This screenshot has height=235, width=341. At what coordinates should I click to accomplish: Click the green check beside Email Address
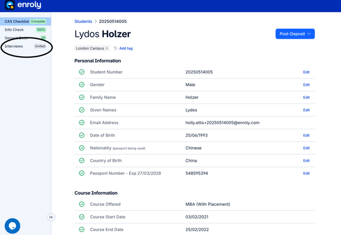click(x=82, y=122)
